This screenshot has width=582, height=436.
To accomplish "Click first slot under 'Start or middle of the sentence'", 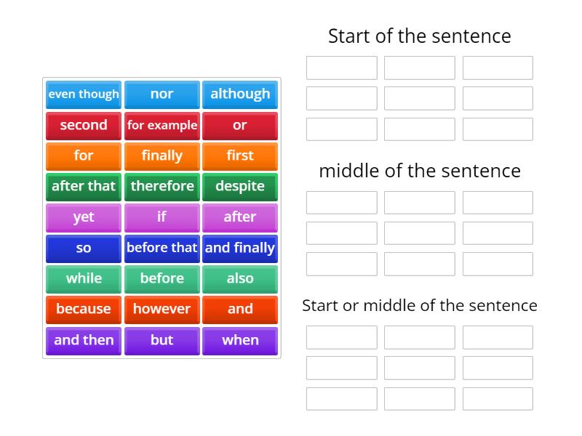I will pos(342,337).
